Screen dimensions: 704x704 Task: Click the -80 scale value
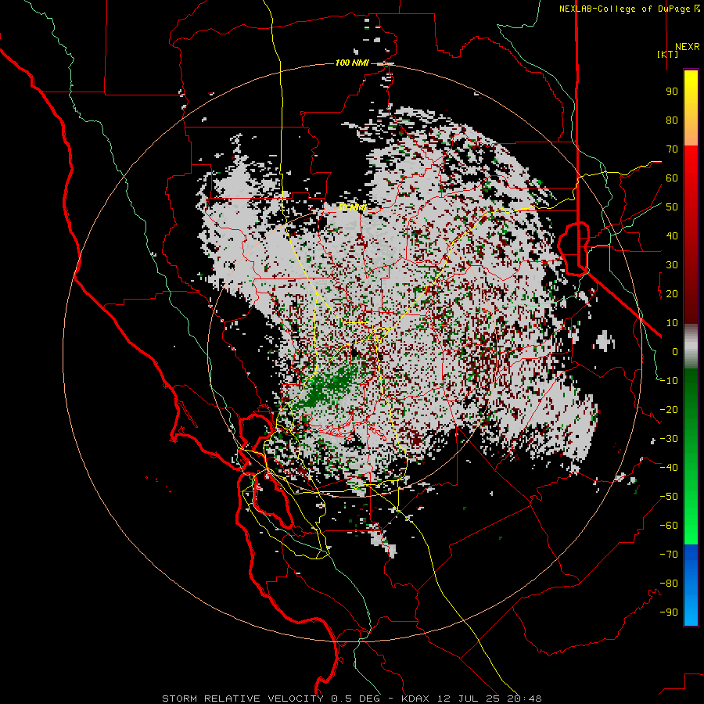(669, 584)
